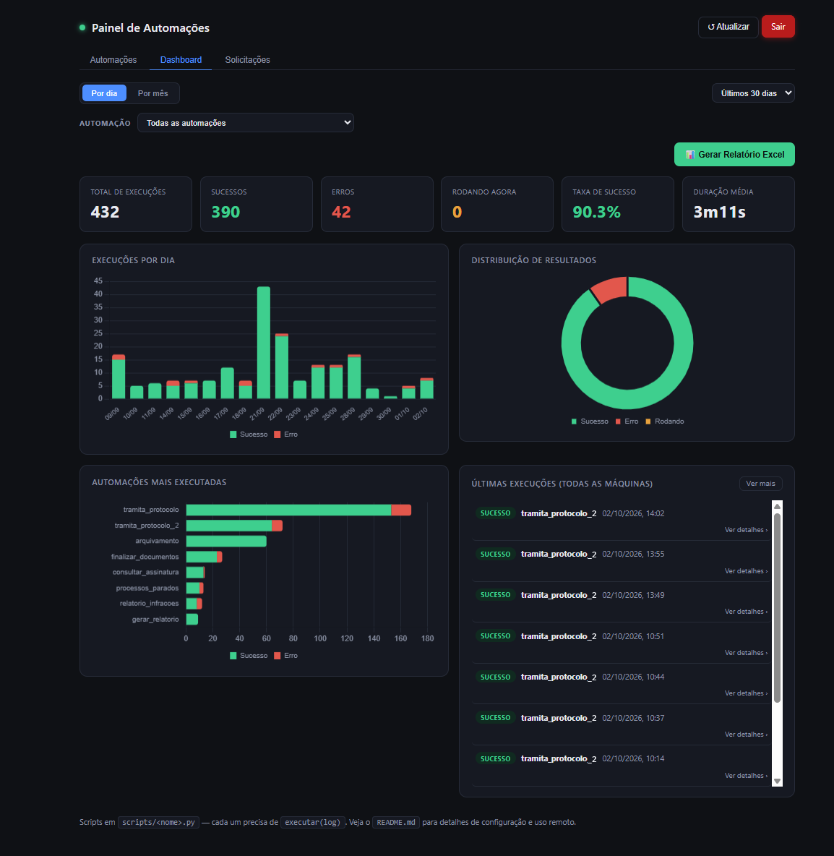
Task: Click the relatorio_infracoes chart label
Action: [149, 603]
